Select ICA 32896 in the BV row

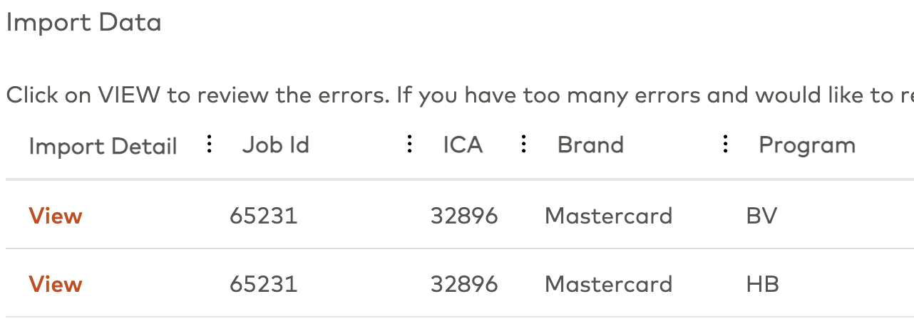coord(464,216)
